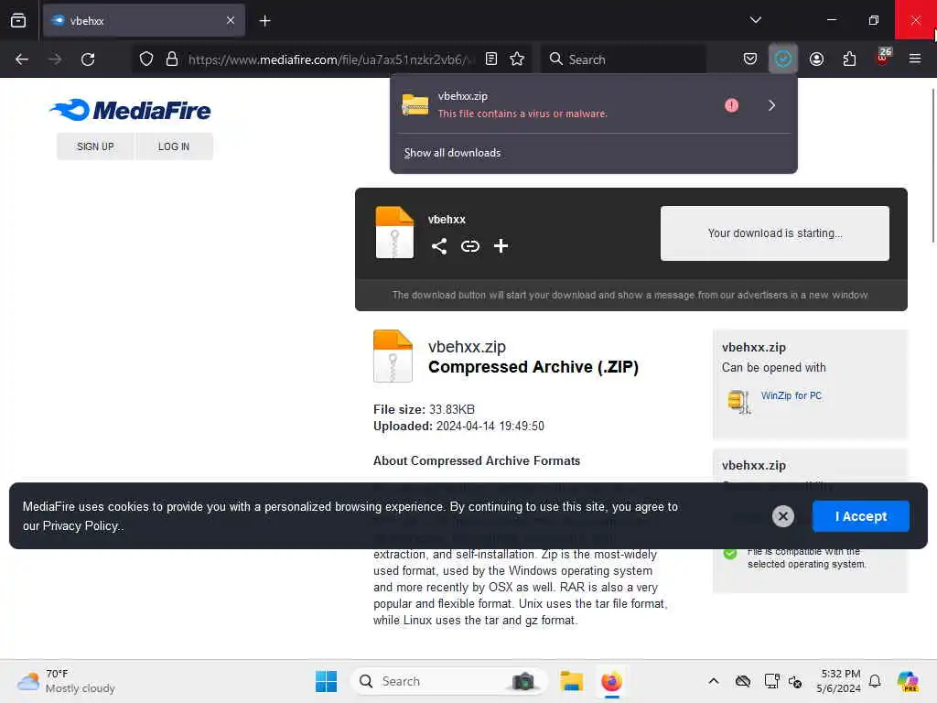The width and height of the screenshot is (937, 703).
Task: Open the volume tray icon
Action: tap(795, 681)
